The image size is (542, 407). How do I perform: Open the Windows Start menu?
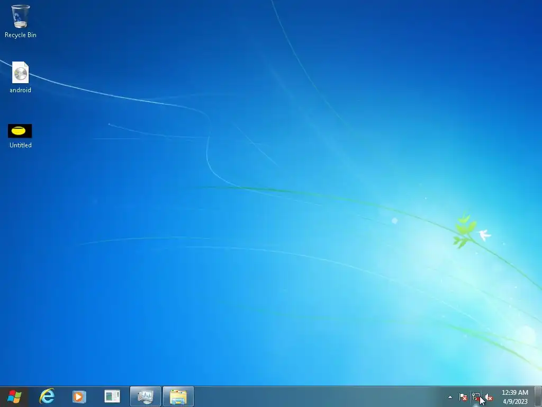(x=14, y=396)
